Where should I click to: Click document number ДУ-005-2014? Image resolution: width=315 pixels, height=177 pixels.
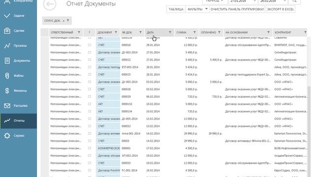129,119
